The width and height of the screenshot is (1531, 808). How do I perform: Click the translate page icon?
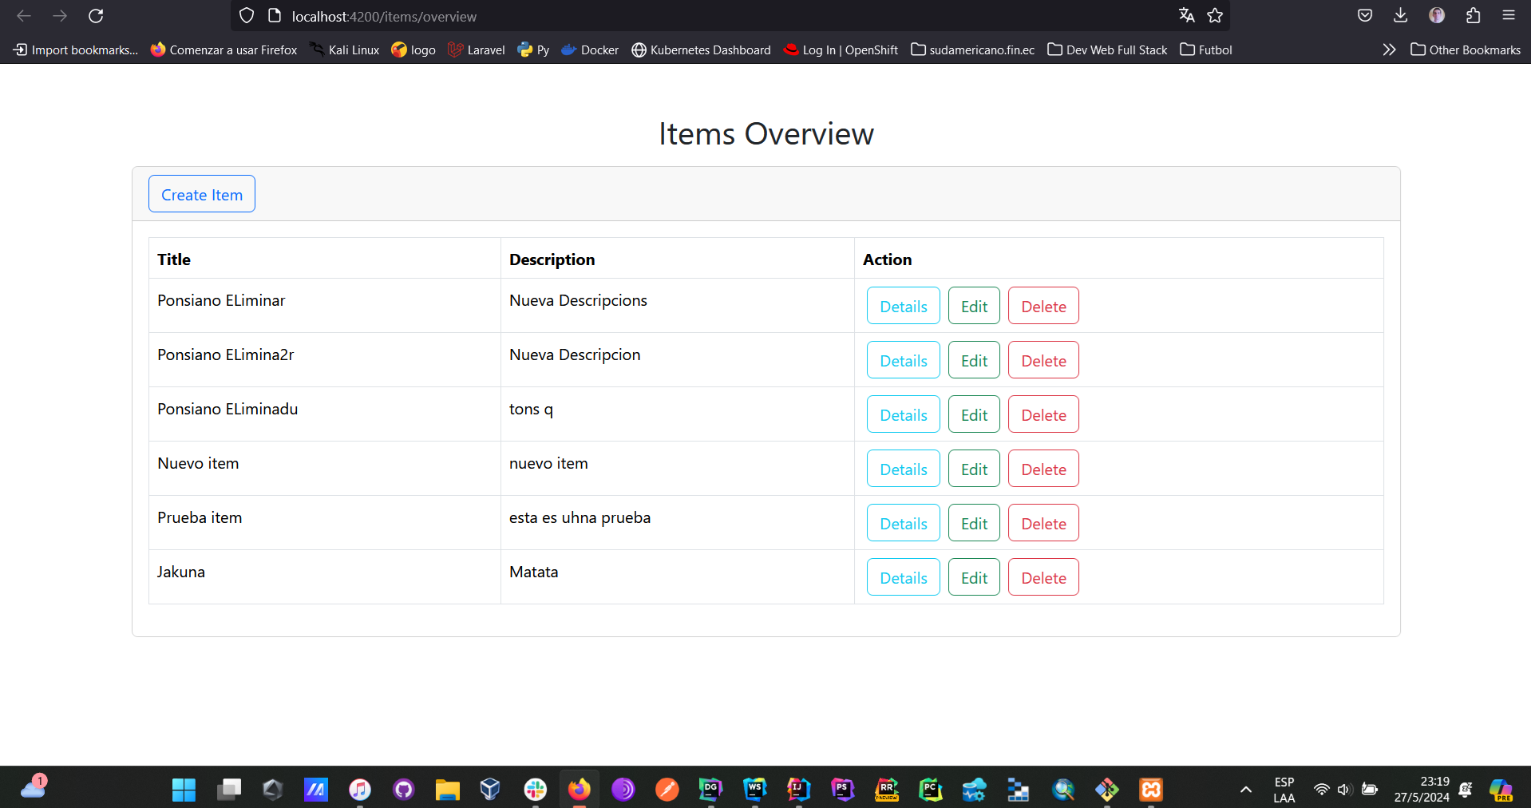tap(1186, 16)
